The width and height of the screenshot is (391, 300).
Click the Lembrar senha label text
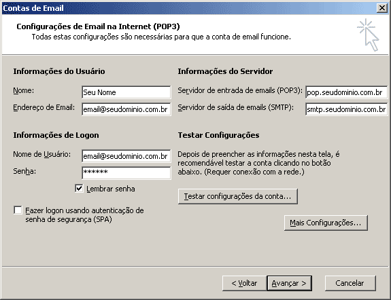[111, 189]
